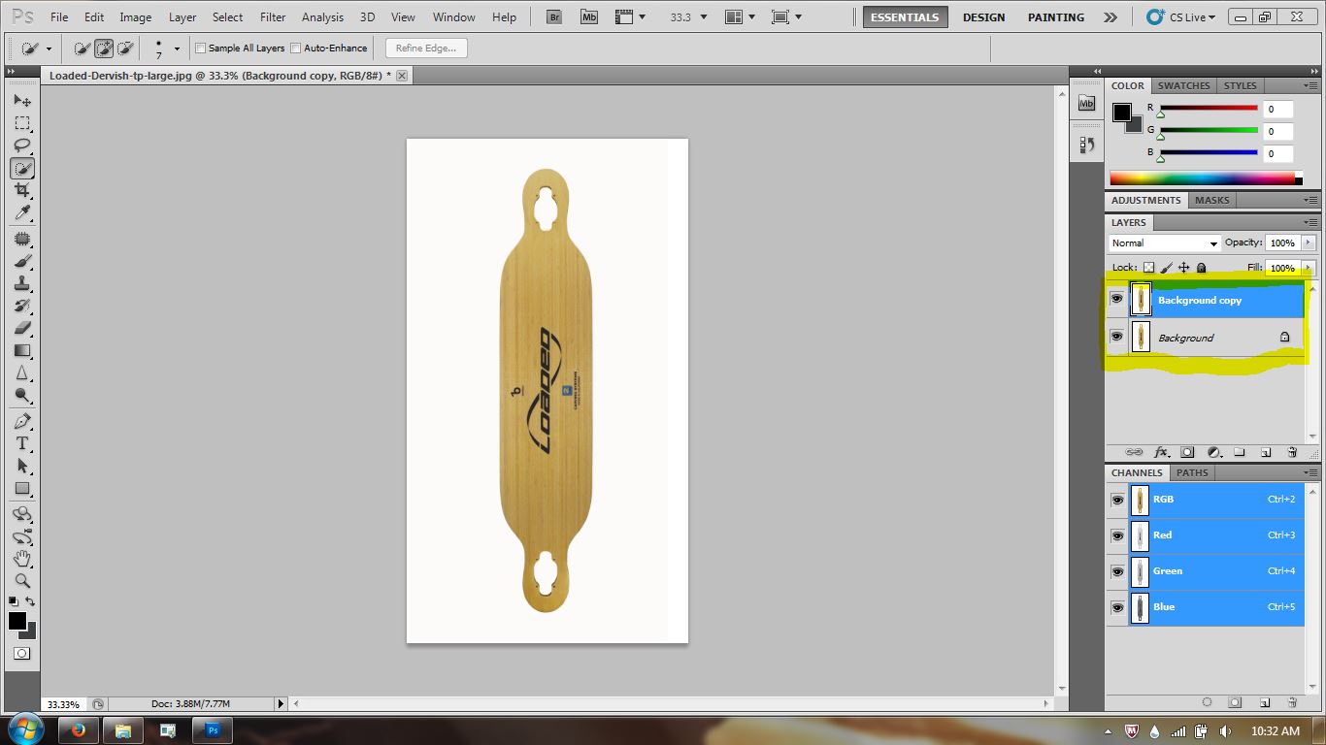This screenshot has height=745, width=1326.
Task: Click the foreground color swatch
Action: pyautogui.click(x=17, y=623)
